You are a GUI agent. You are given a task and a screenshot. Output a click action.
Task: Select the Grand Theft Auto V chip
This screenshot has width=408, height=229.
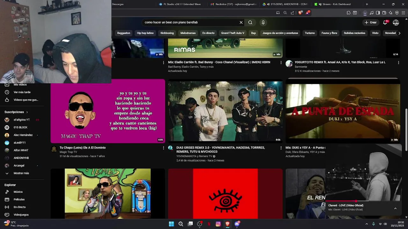click(233, 33)
